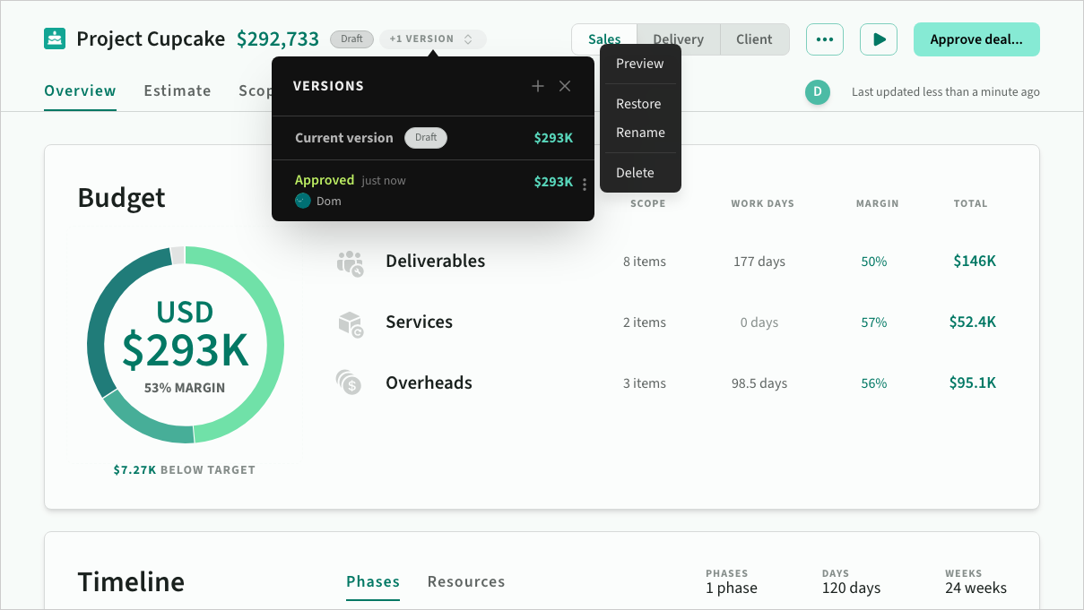Click the Deliverables people icon
1084x610 pixels.
pos(350,262)
